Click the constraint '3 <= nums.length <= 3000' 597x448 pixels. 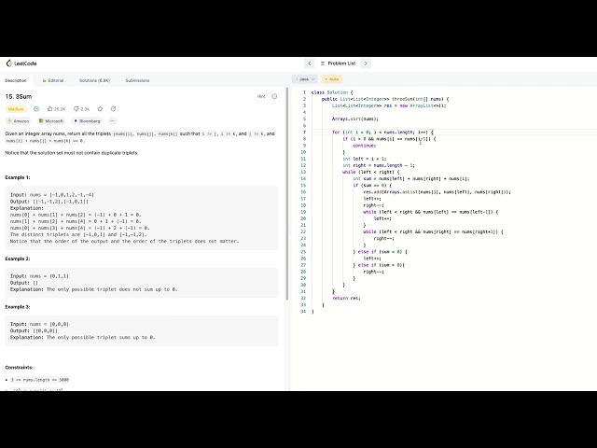pos(39,380)
